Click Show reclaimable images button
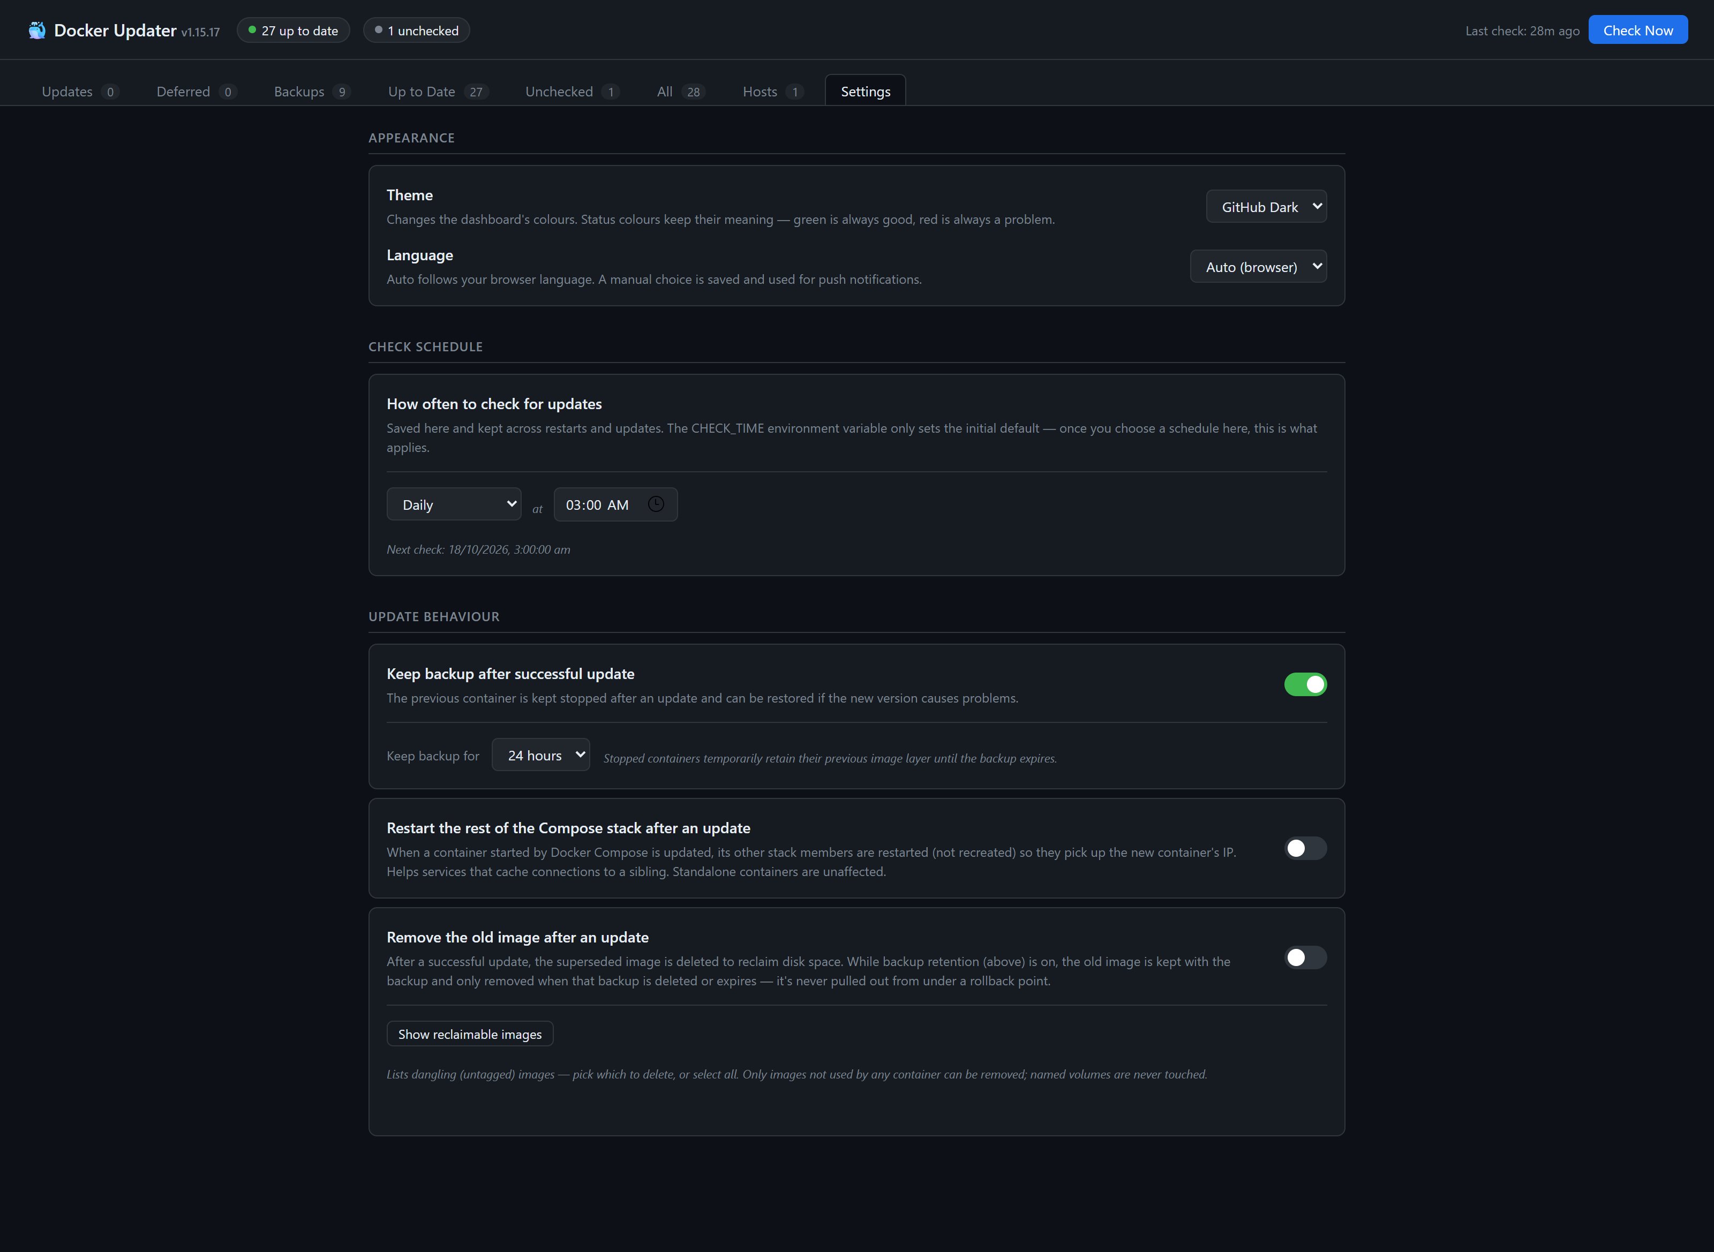The image size is (1714, 1252). [x=470, y=1034]
